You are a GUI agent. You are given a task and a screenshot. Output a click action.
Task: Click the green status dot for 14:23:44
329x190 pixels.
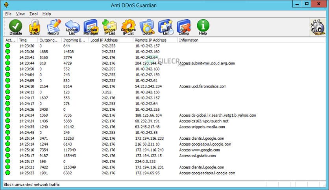pyautogui.click(x=8, y=63)
